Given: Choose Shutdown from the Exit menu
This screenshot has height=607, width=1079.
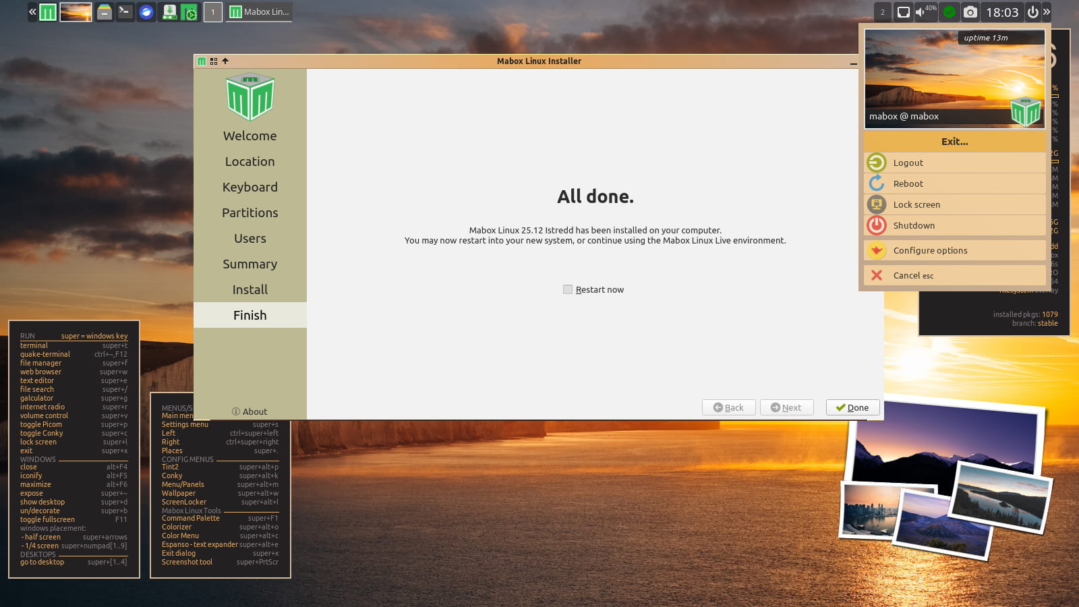Looking at the screenshot, I should [913, 225].
